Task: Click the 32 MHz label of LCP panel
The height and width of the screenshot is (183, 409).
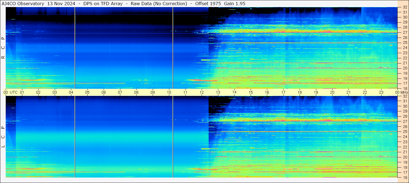Action: pos(405,96)
